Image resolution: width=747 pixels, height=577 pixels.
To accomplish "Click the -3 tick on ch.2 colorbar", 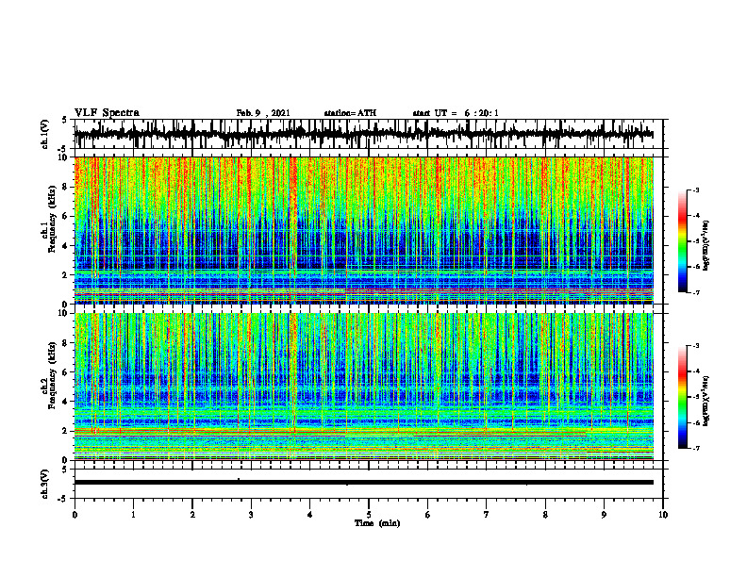I will [695, 346].
